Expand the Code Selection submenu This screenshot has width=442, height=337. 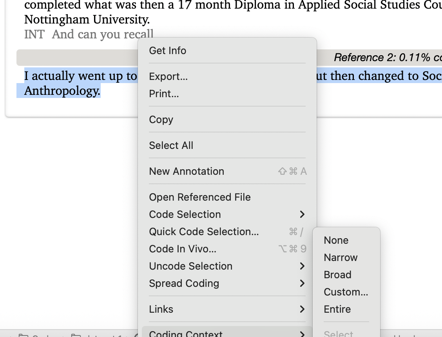point(185,214)
